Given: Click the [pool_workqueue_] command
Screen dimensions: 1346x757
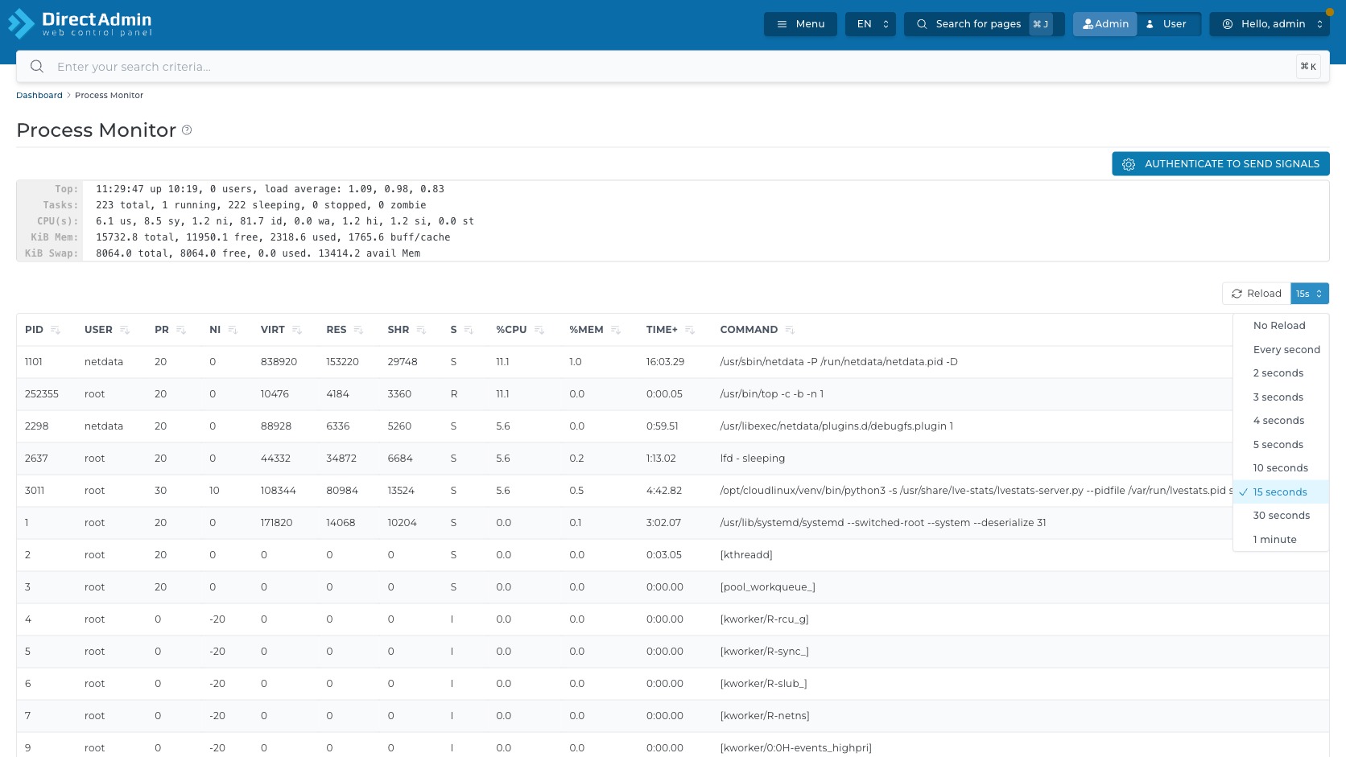Looking at the screenshot, I should (x=767, y=587).
